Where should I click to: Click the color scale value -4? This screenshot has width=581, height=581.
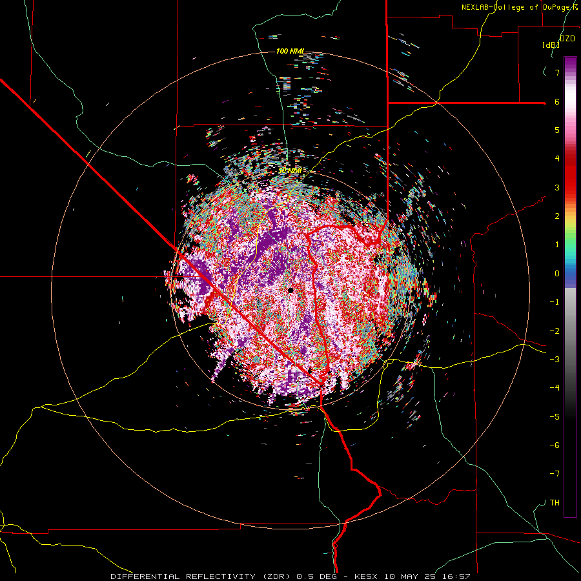555,388
